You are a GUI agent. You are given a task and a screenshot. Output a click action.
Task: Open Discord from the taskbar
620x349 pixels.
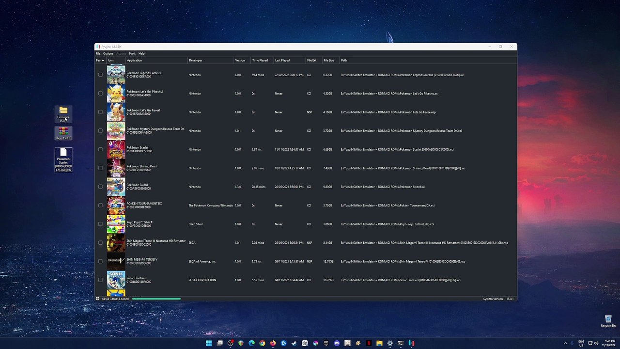[337, 343]
